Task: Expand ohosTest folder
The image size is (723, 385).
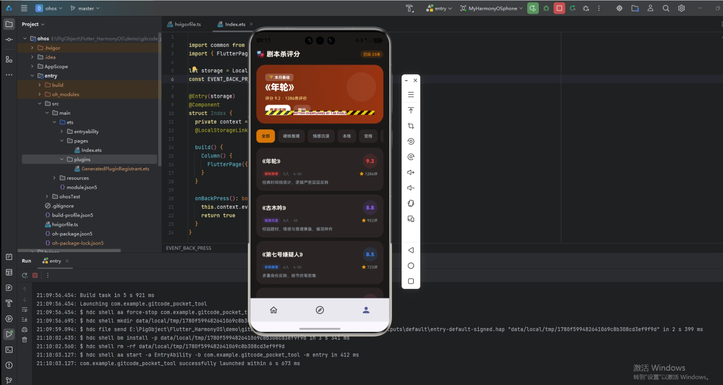Action: coord(47,197)
